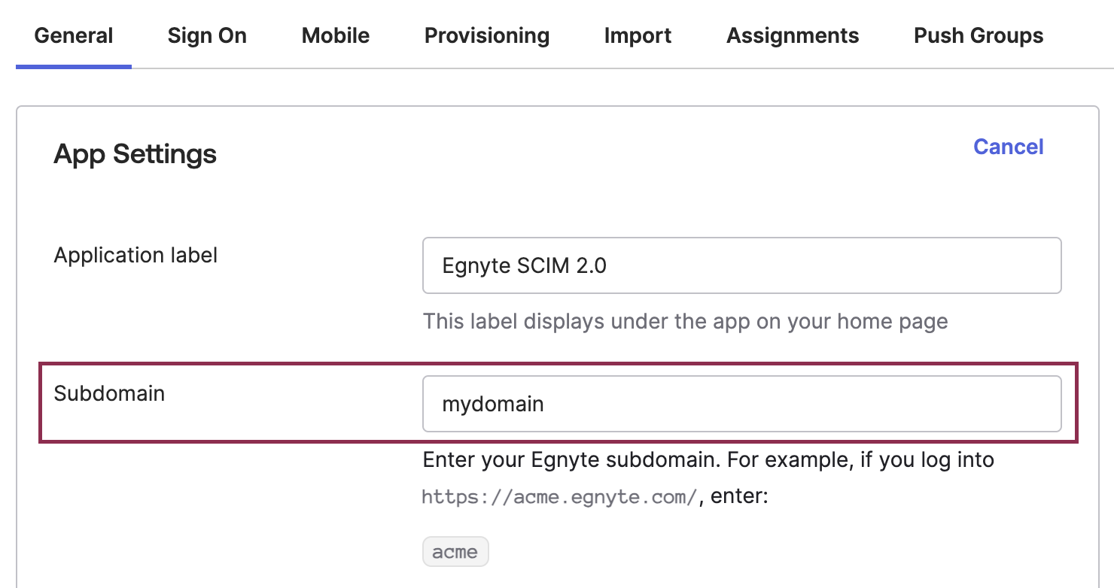Click the example URL https://acme.egnyte.com/
Screen dimensions: 1114x588
coord(559,496)
